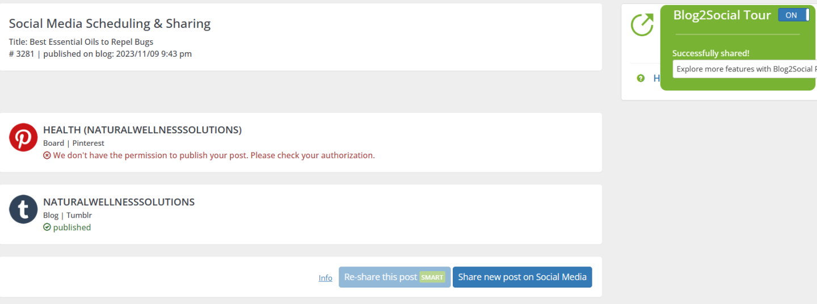Viewport: 817px width, 304px height.
Task: Click the Social Media Scheduling & Sharing heading
Action: pyautogui.click(x=110, y=24)
